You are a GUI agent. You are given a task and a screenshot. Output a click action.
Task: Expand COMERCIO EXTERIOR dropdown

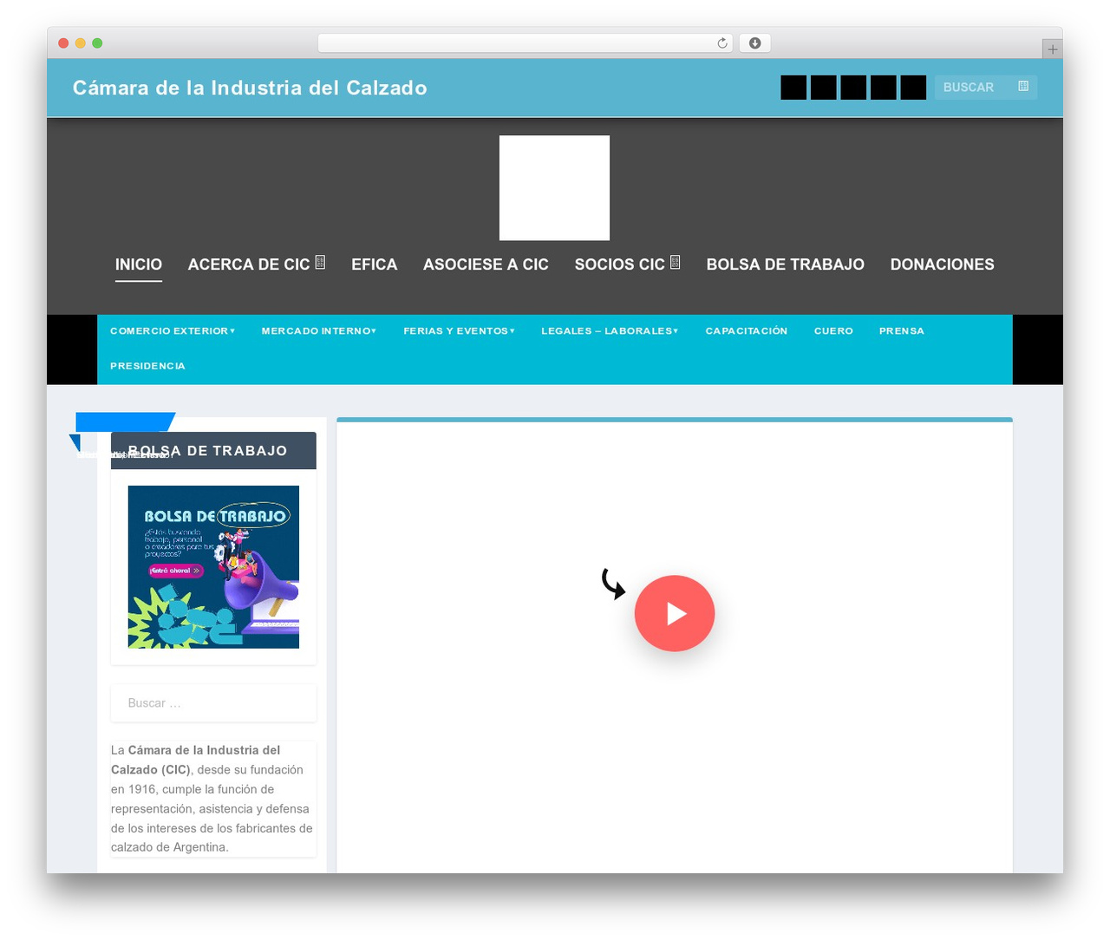[x=173, y=331]
